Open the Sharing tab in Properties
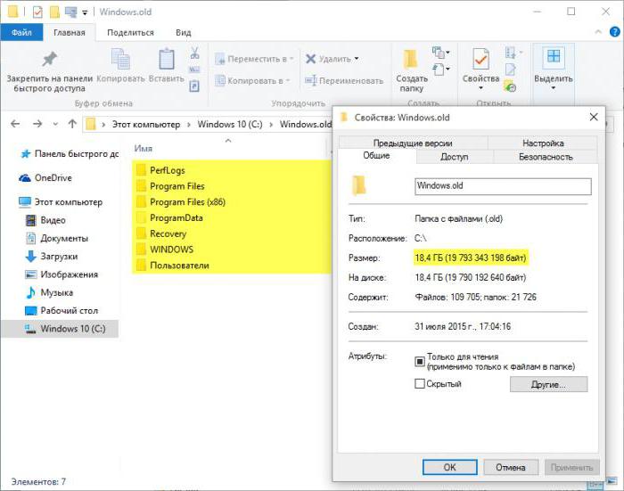Screen dimensions: 624x491 (x=454, y=157)
